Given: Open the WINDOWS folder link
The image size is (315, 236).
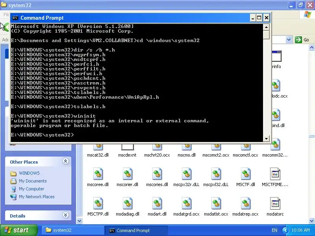Looking at the screenshot, I should (29, 173).
